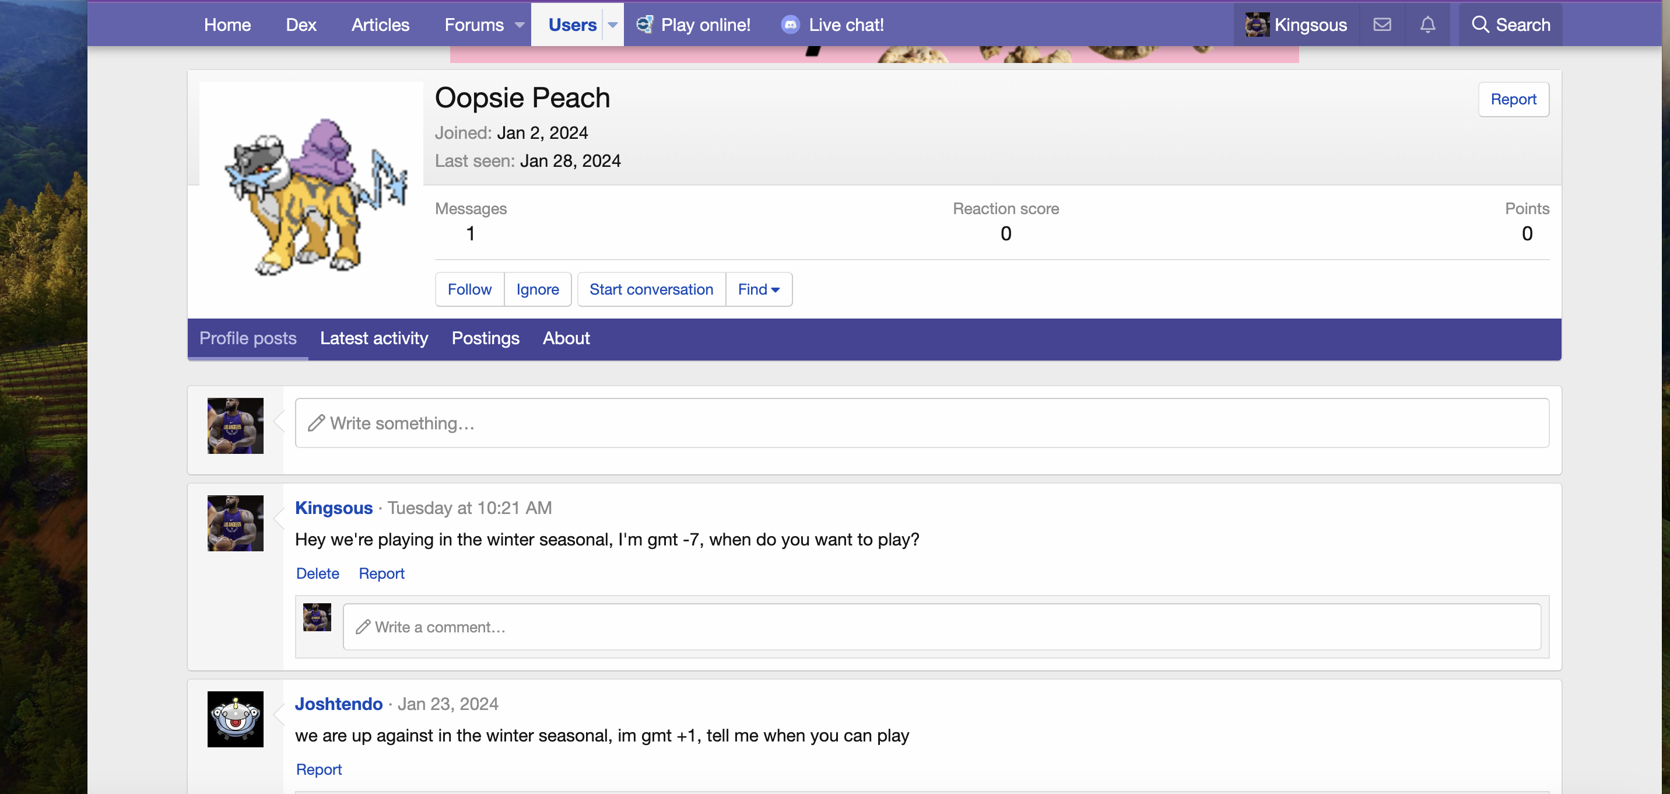The width and height of the screenshot is (1670, 794).
Task: Click the Play online globe icon
Action: coord(644,25)
